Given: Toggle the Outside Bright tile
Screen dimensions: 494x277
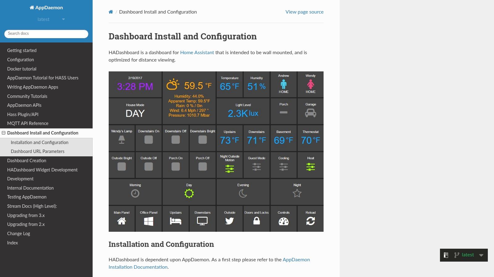Looking at the screenshot, I should (122, 166).
